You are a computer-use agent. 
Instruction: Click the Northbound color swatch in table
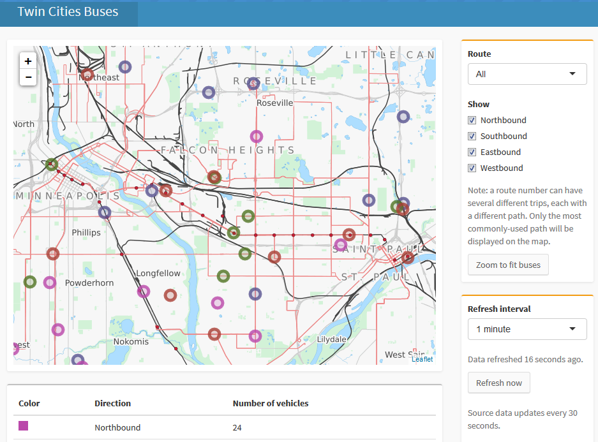coord(24,425)
